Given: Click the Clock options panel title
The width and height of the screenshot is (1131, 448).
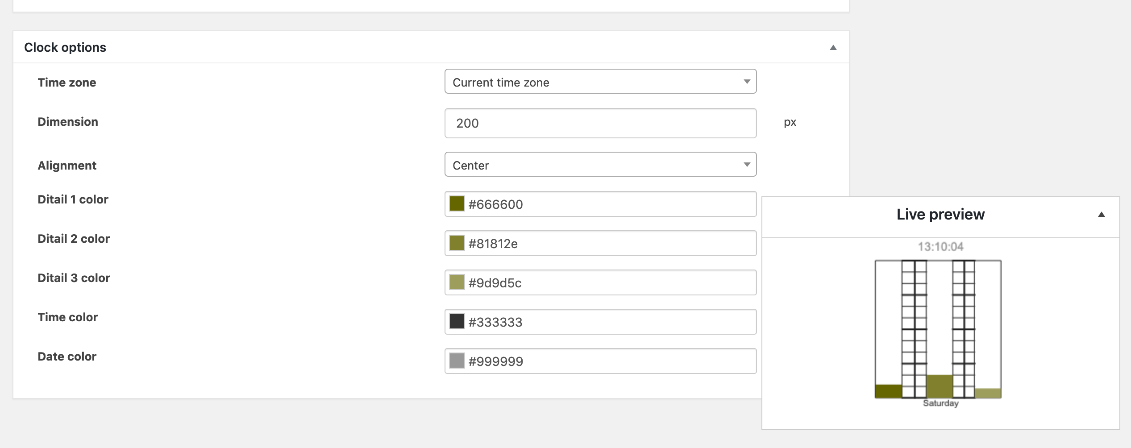Looking at the screenshot, I should tap(65, 47).
